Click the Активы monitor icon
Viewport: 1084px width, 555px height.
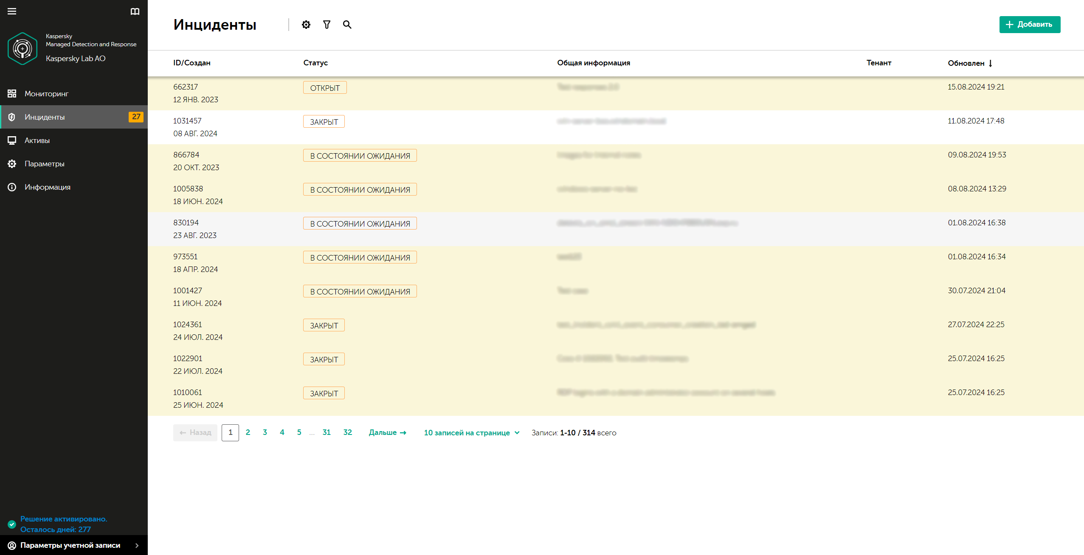[12, 140]
